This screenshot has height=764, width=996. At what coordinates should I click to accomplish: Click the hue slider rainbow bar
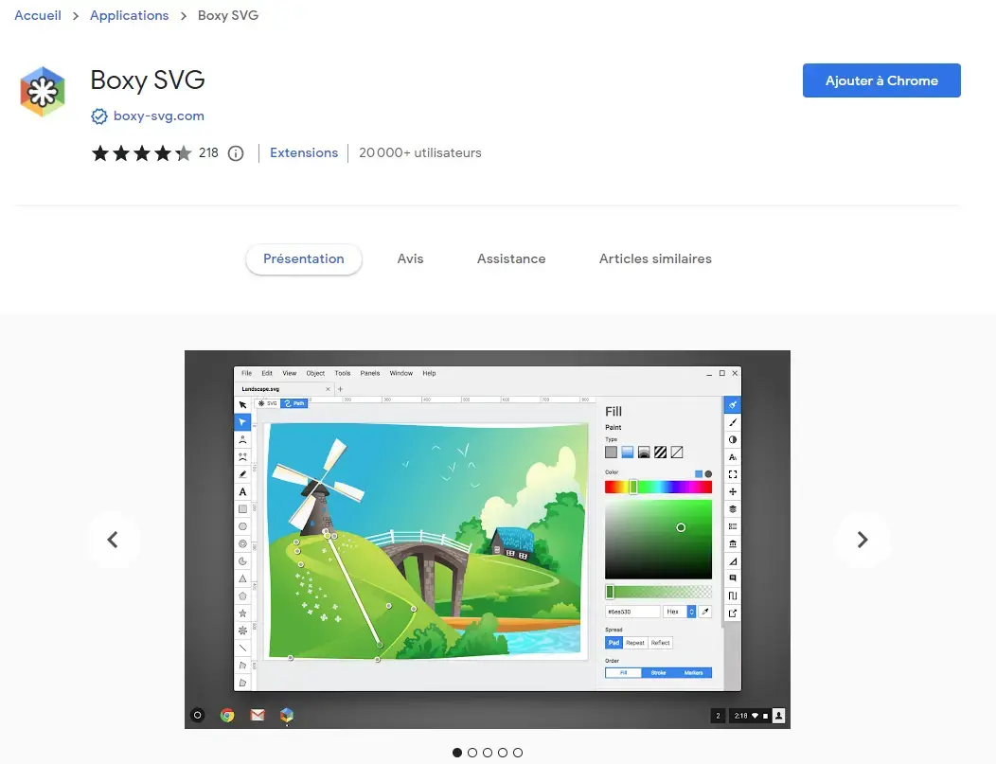(658, 488)
